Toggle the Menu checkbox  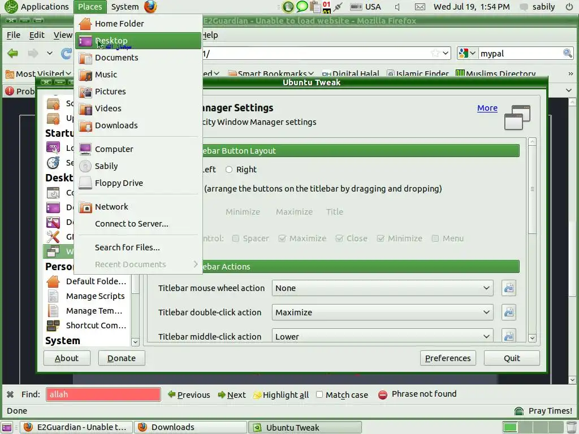pyautogui.click(x=435, y=238)
